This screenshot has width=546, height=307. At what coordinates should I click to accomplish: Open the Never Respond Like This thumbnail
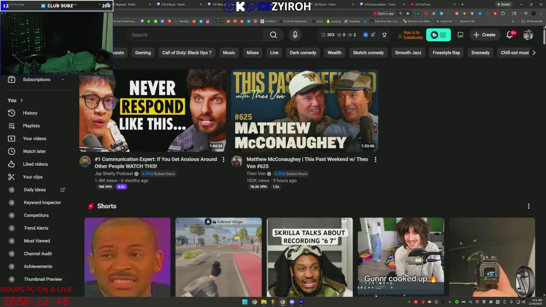153,111
